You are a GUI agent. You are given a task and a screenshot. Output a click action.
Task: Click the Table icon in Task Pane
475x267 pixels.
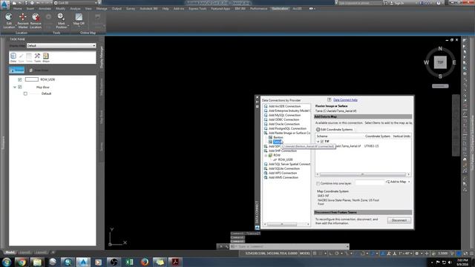click(x=29, y=57)
